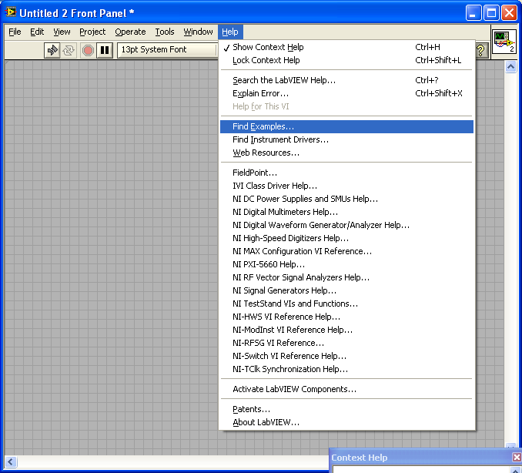522x473 pixels.
Task: Choose Search the LabVIEW Help
Action: (x=346, y=80)
